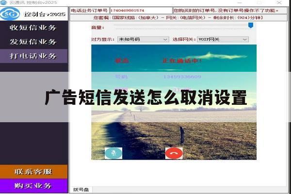
Task: Click the package info text 您套餐
Action: [178, 17]
